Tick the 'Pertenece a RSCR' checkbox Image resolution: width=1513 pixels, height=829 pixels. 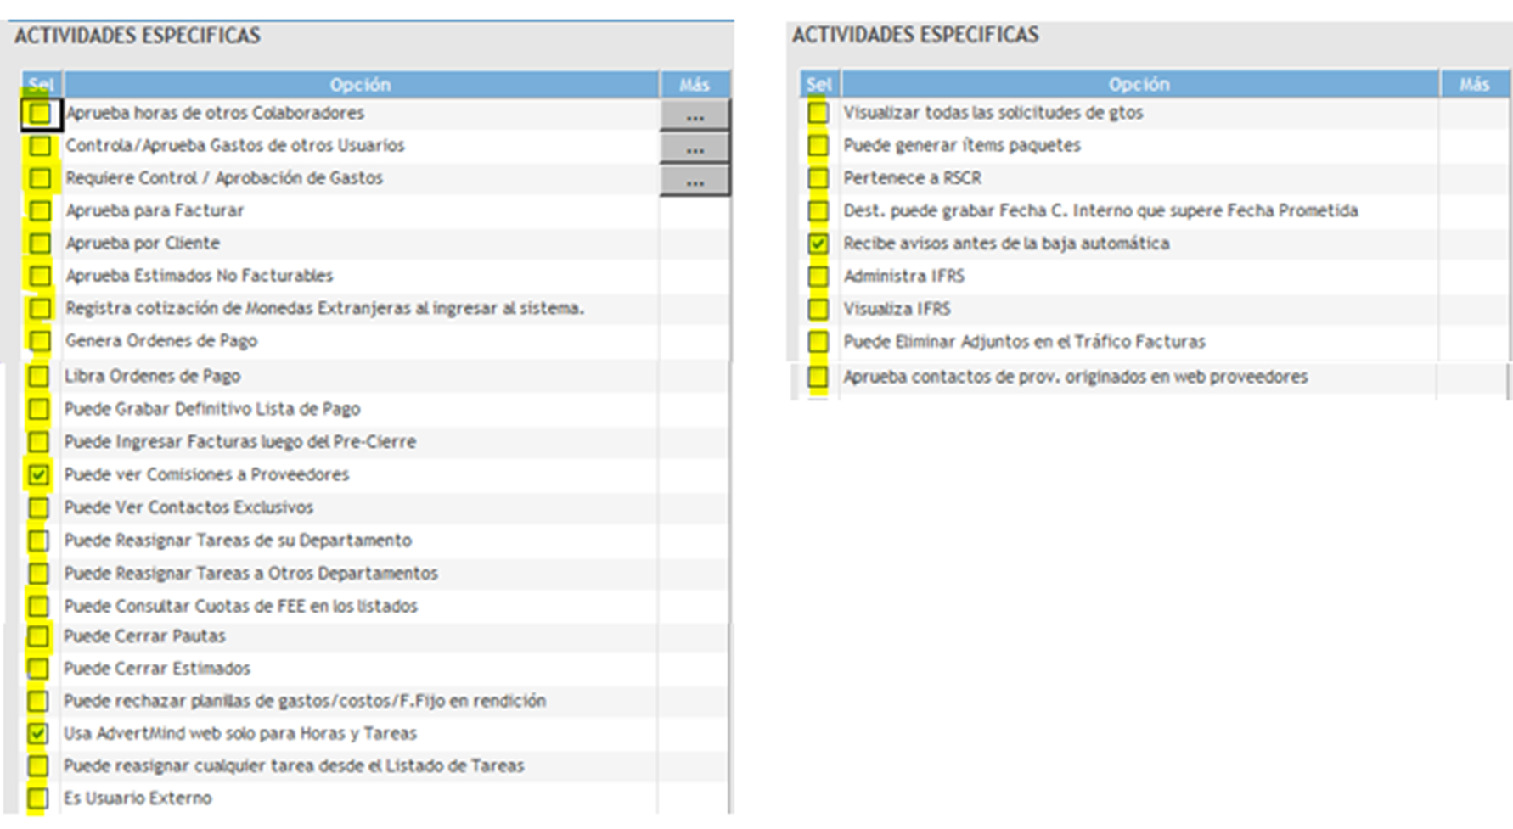tap(818, 178)
